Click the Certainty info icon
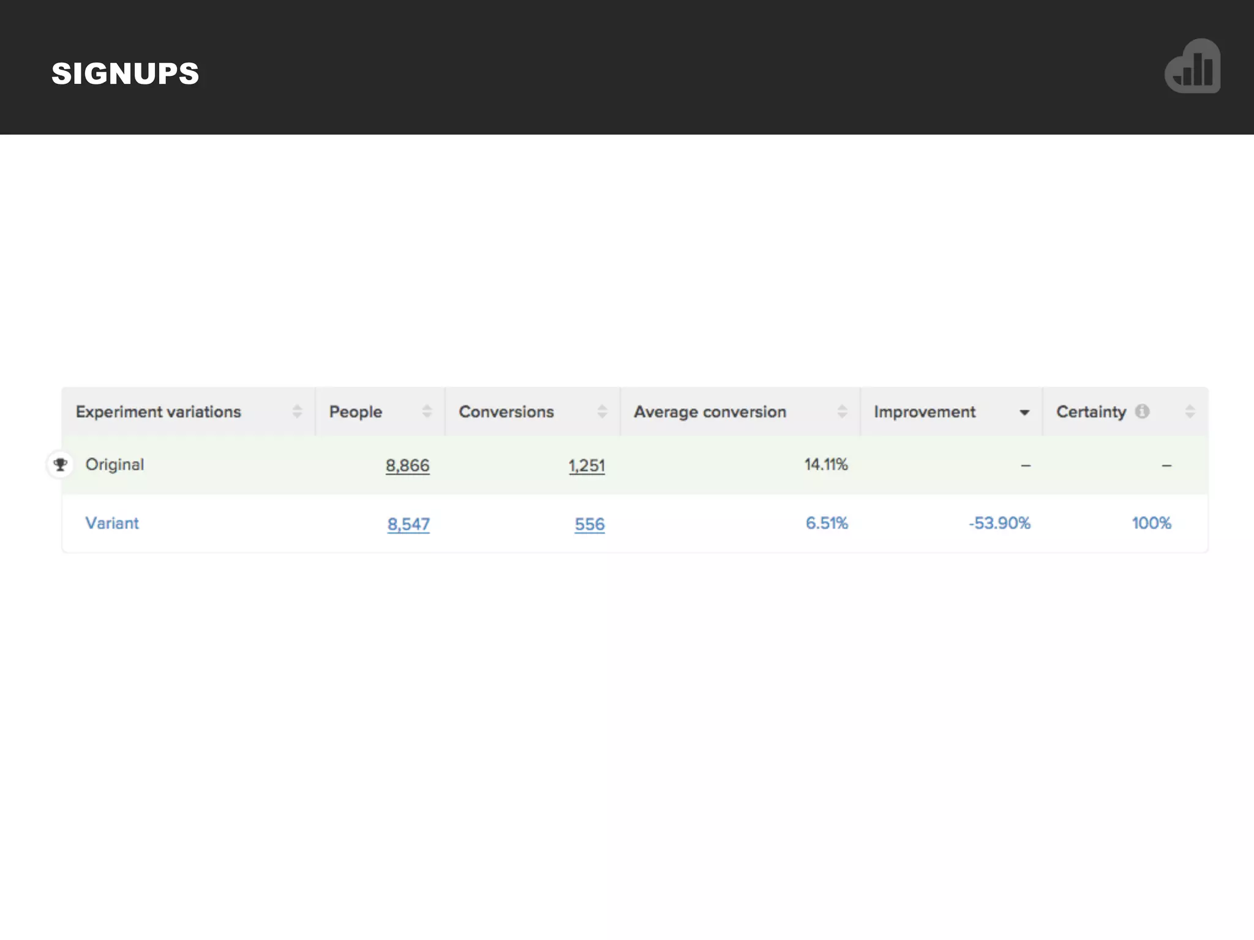The height and width of the screenshot is (940, 1254). [x=1142, y=411]
